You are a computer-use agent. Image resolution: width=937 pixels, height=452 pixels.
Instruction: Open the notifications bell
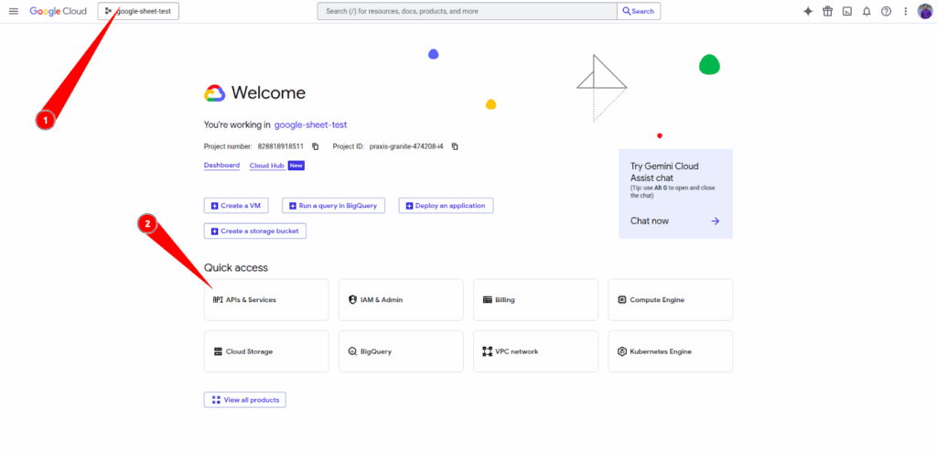click(x=867, y=11)
